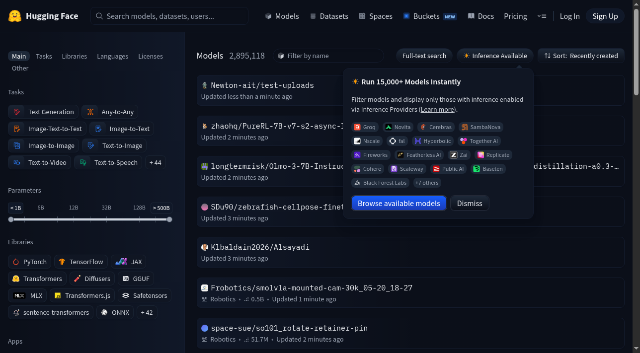
Task: Open the more navigation menu icon
Action: click(x=542, y=16)
